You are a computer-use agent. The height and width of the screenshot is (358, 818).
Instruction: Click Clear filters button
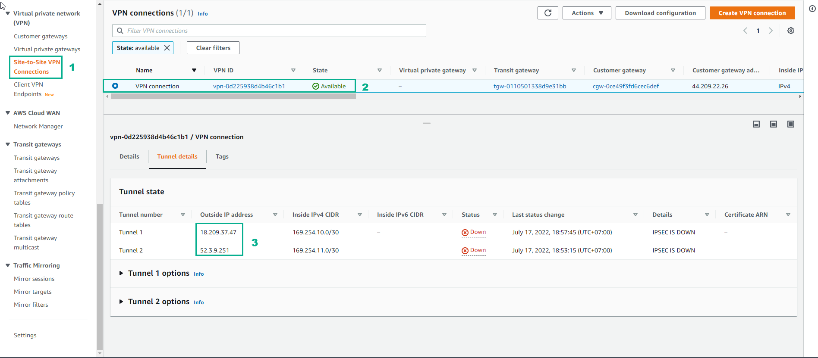[213, 48]
